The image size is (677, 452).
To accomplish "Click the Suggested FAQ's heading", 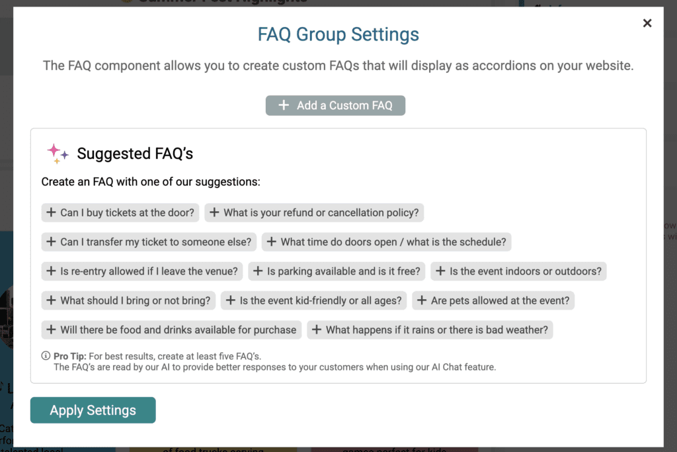I will tap(135, 154).
